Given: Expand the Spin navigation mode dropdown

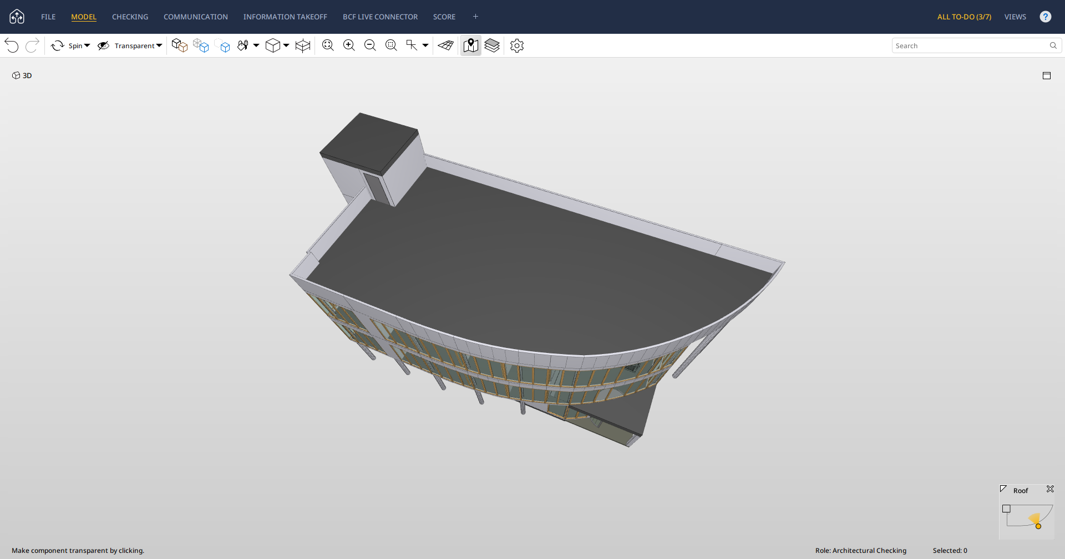Looking at the screenshot, I should [87, 45].
